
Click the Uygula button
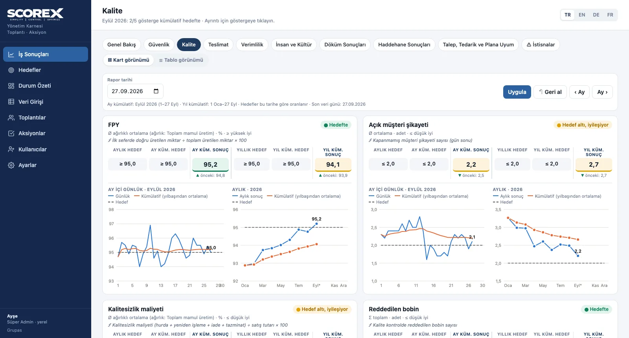pos(517,92)
